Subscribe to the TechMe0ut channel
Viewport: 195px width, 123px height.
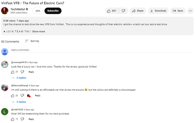tap(53, 11)
